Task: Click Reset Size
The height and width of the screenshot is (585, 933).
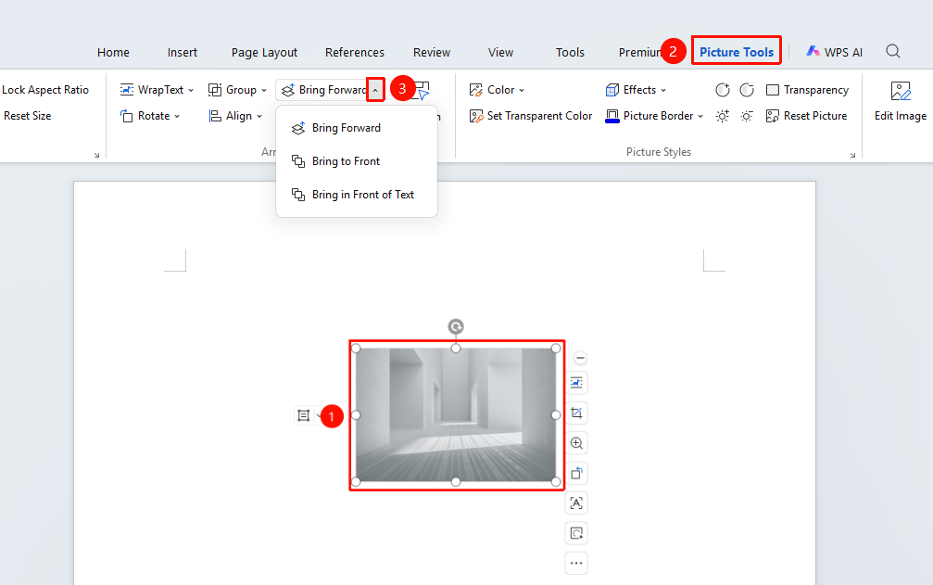Action: (x=28, y=116)
